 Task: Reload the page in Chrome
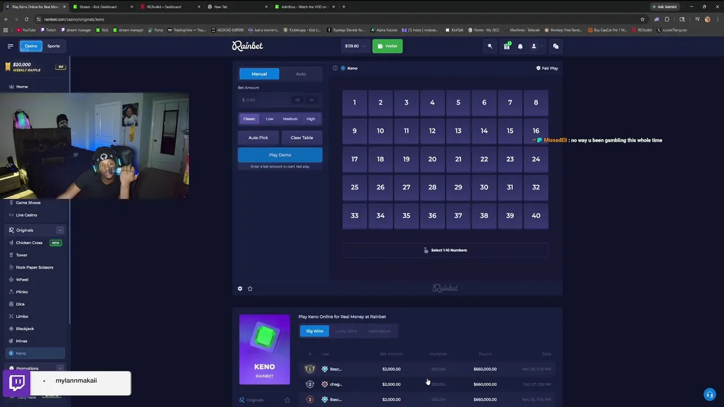pos(26,19)
